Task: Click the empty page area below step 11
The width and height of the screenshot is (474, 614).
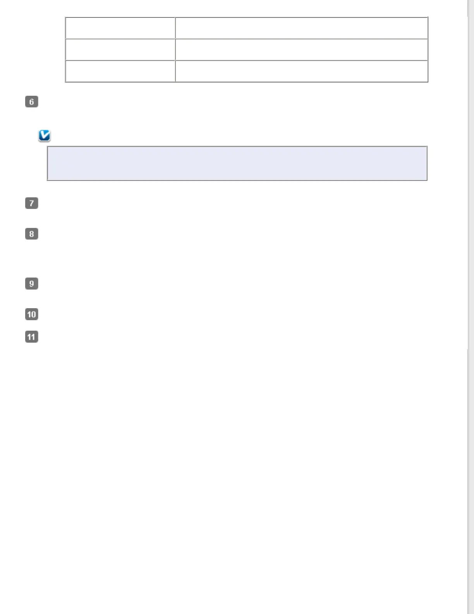Action: tap(232, 465)
